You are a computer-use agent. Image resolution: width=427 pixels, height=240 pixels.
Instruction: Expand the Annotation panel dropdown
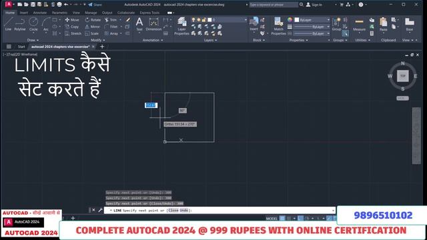153,40
